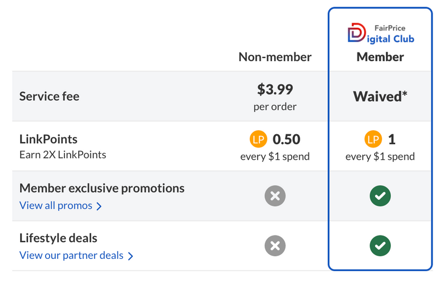Click the Waived* service fee text

(x=380, y=96)
